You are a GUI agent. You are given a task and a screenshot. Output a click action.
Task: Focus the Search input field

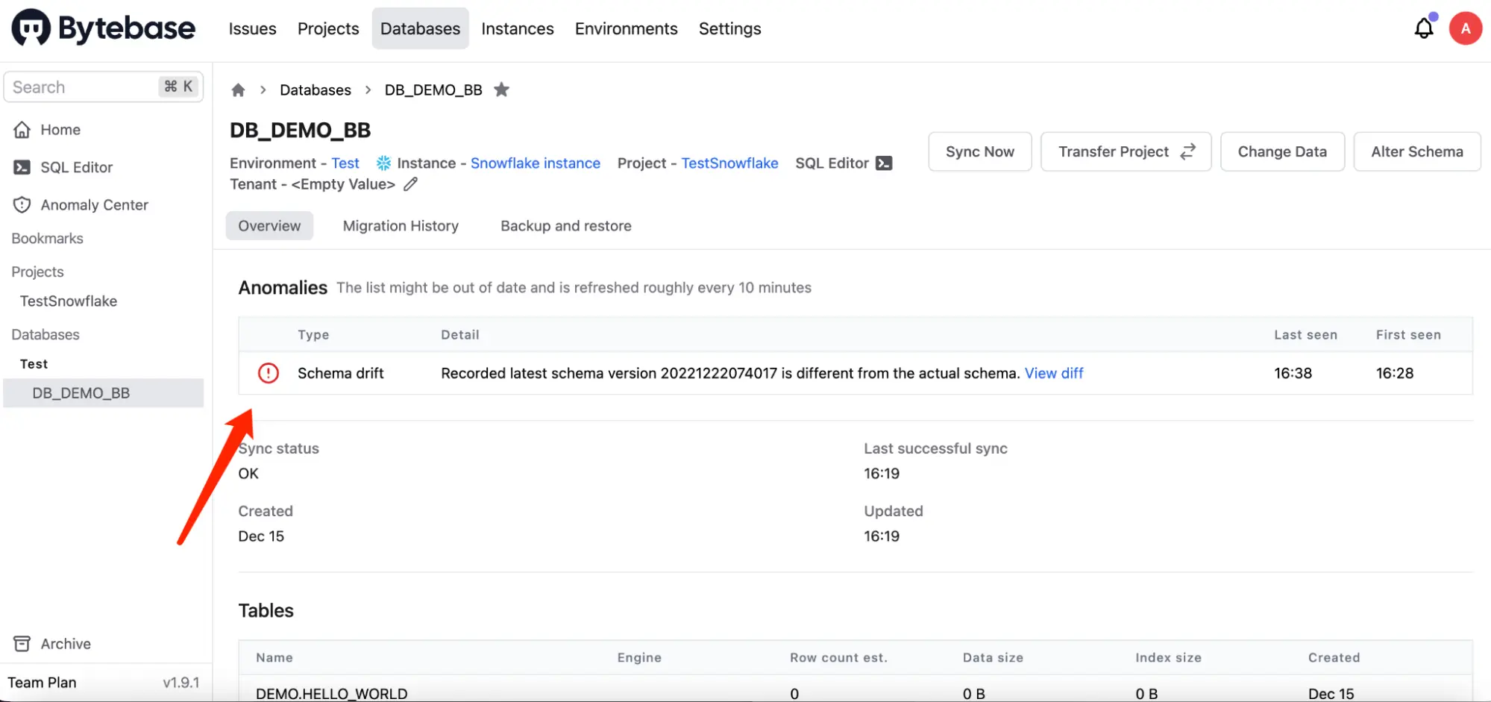pyautogui.click(x=104, y=87)
